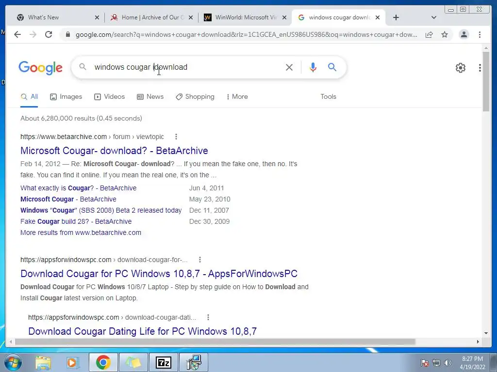
Task: Open options for download-cougar-for result
Action: [200, 260]
